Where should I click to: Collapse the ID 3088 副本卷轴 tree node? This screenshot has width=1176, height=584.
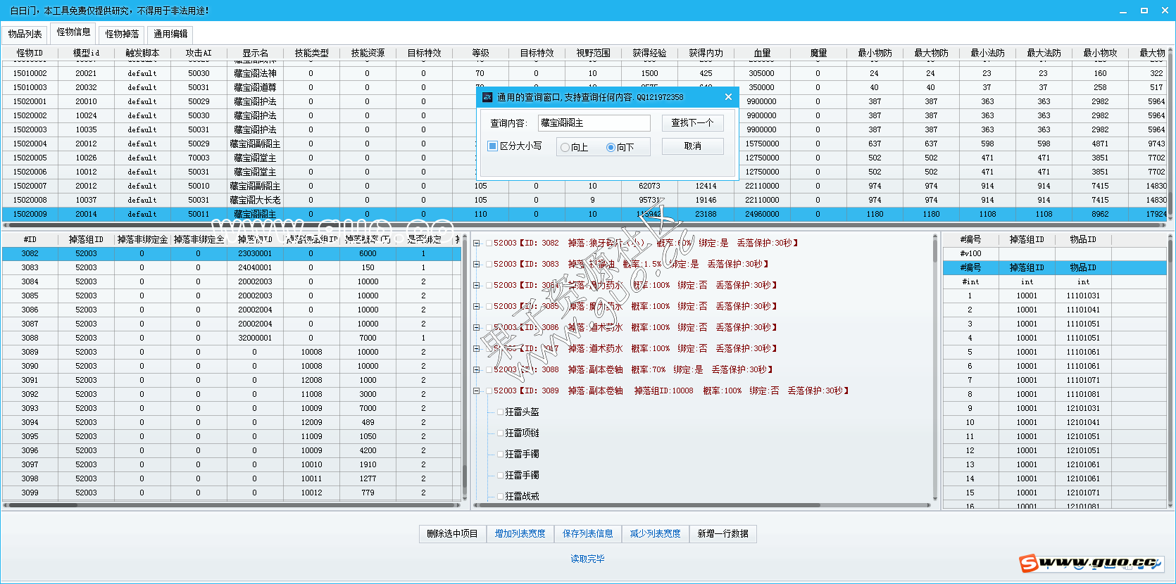tap(477, 369)
